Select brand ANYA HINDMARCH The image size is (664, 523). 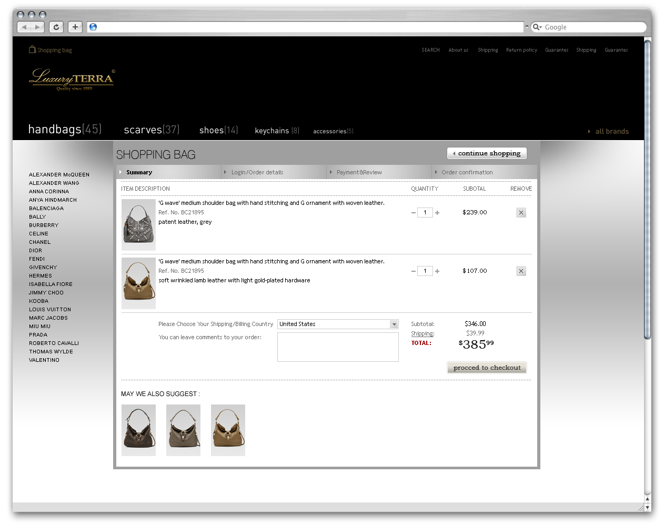(x=53, y=200)
